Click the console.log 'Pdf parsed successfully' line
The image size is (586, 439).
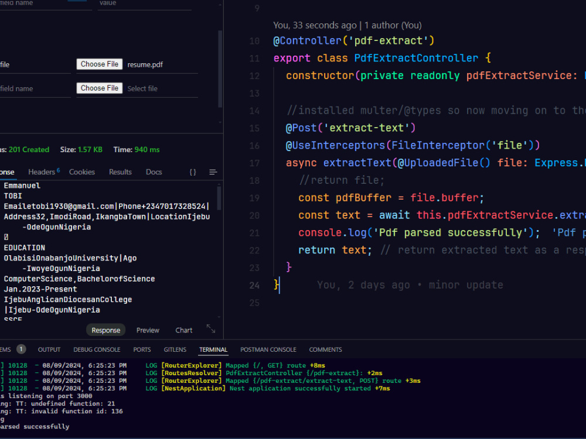419,232
